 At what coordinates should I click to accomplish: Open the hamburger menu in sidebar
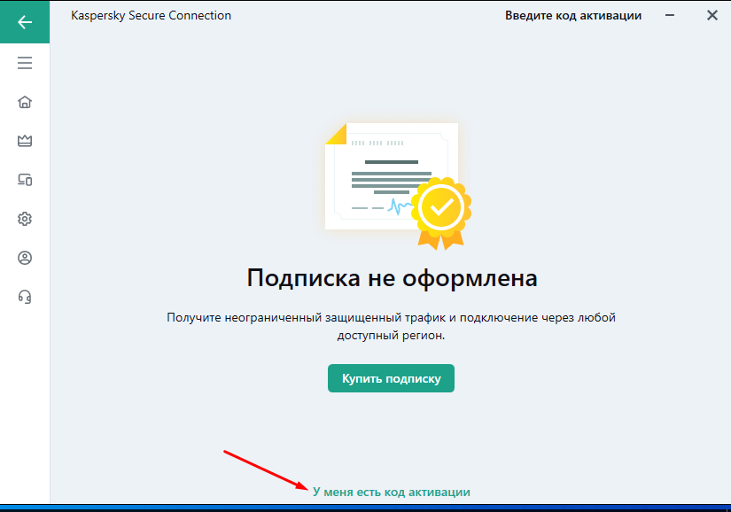pyautogui.click(x=25, y=63)
